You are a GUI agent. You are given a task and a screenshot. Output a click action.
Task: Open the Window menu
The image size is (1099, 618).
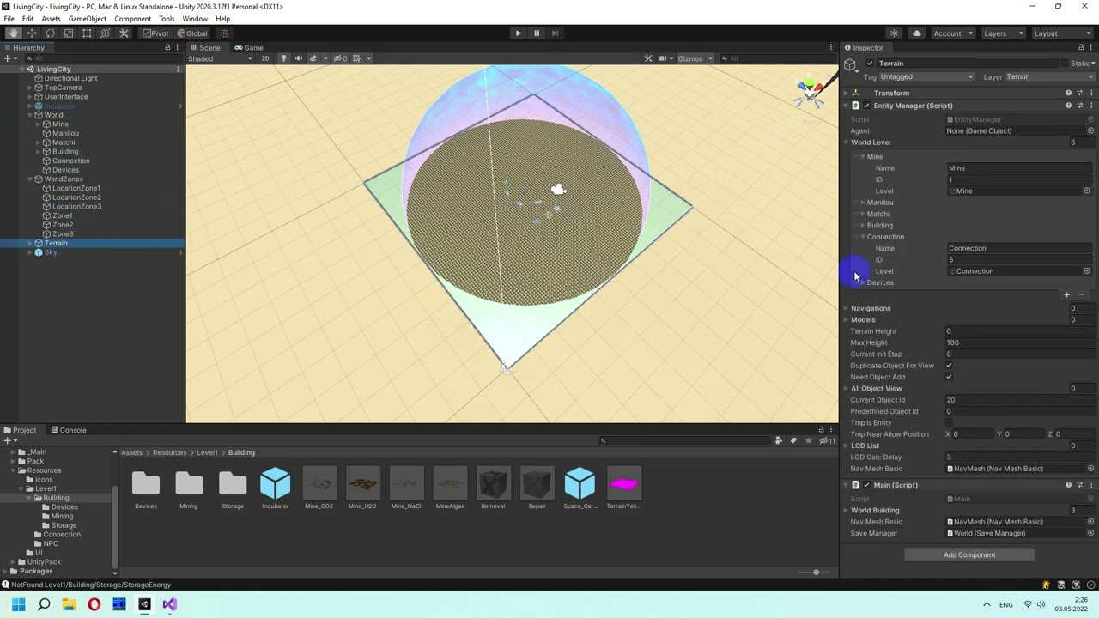pyautogui.click(x=195, y=19)
